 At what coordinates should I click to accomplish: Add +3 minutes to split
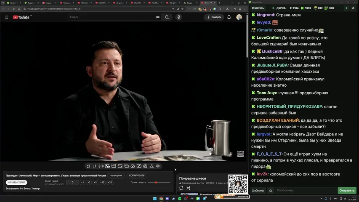click(89, 182)
